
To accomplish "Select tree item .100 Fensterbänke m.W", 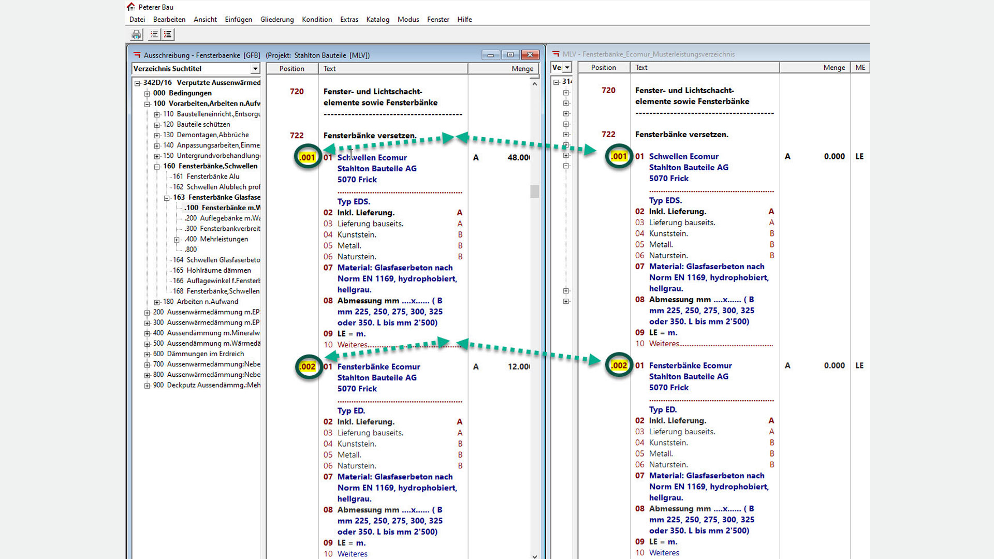I will tap(222, 208).
